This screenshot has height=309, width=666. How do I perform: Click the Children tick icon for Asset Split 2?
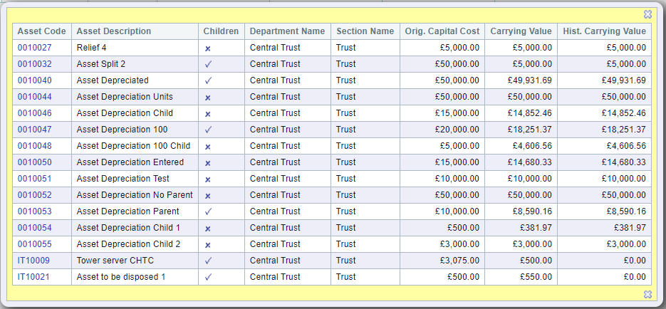208,65
